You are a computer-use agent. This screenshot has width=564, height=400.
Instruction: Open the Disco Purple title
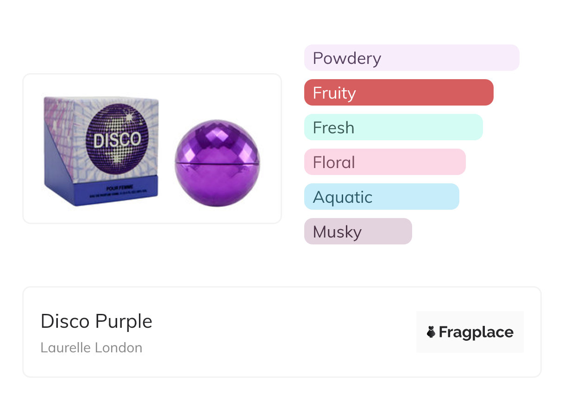pyautogui.click(x=96, y=321)
